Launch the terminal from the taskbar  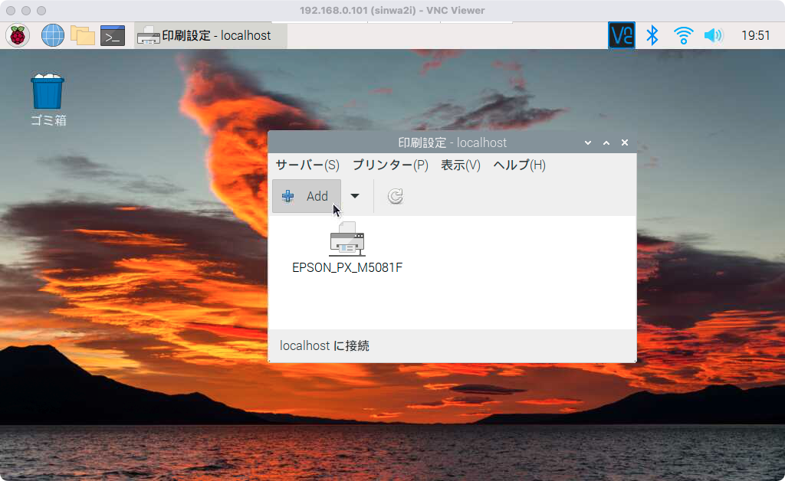[113, 35]
